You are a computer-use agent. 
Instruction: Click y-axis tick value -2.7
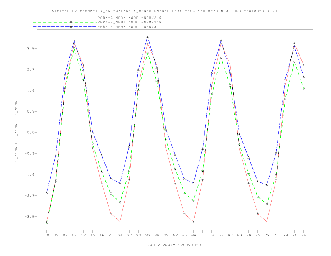29,195
